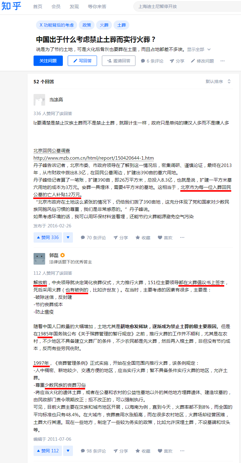Open more options on 郭磊's answer
The height and width of the screenshot is (463, 241).
click(x=182, y=451)
